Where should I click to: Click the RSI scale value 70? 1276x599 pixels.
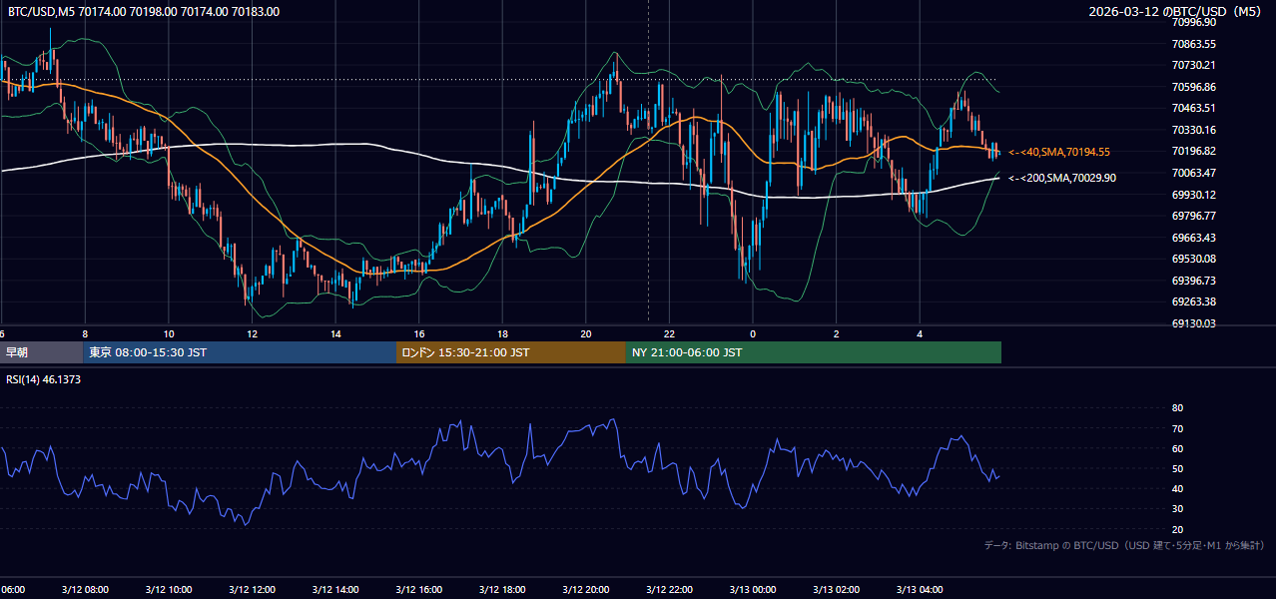(x=1177, y=428)
